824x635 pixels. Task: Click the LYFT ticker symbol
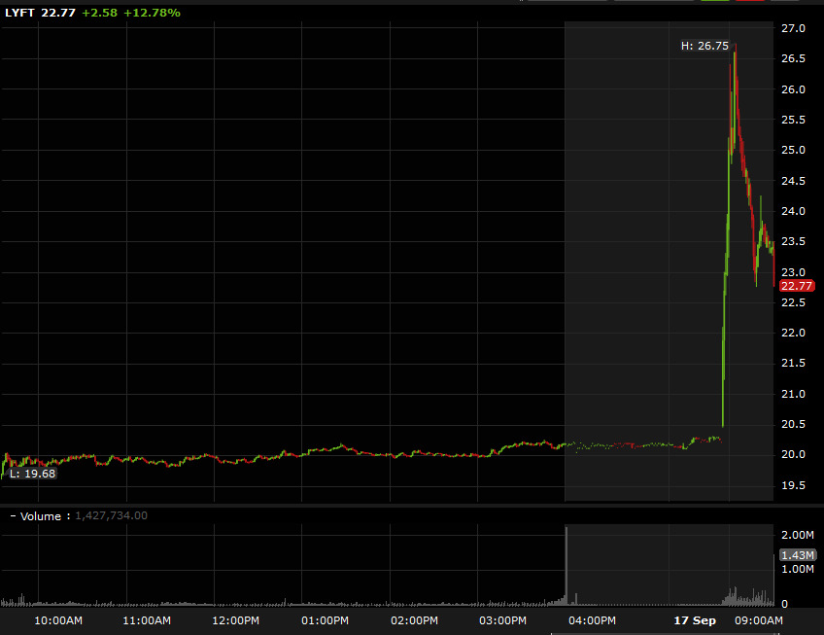coord(19,13)
